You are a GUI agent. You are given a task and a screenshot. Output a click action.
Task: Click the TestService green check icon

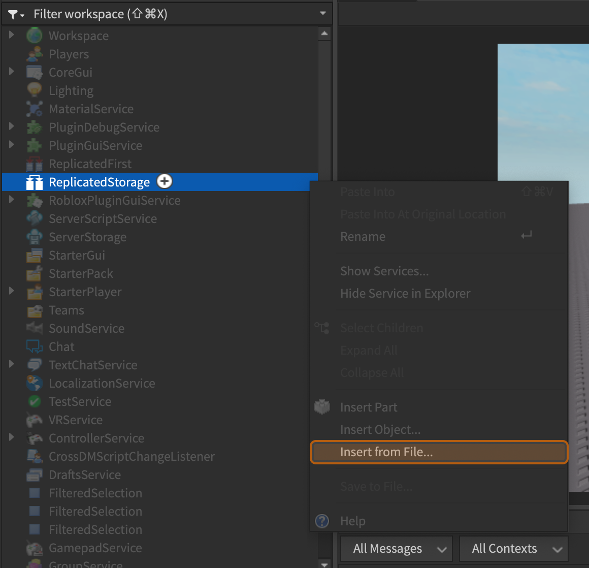pos(34,401)
